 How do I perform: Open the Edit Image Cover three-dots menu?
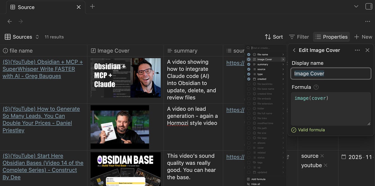click(x=357, y=50)
